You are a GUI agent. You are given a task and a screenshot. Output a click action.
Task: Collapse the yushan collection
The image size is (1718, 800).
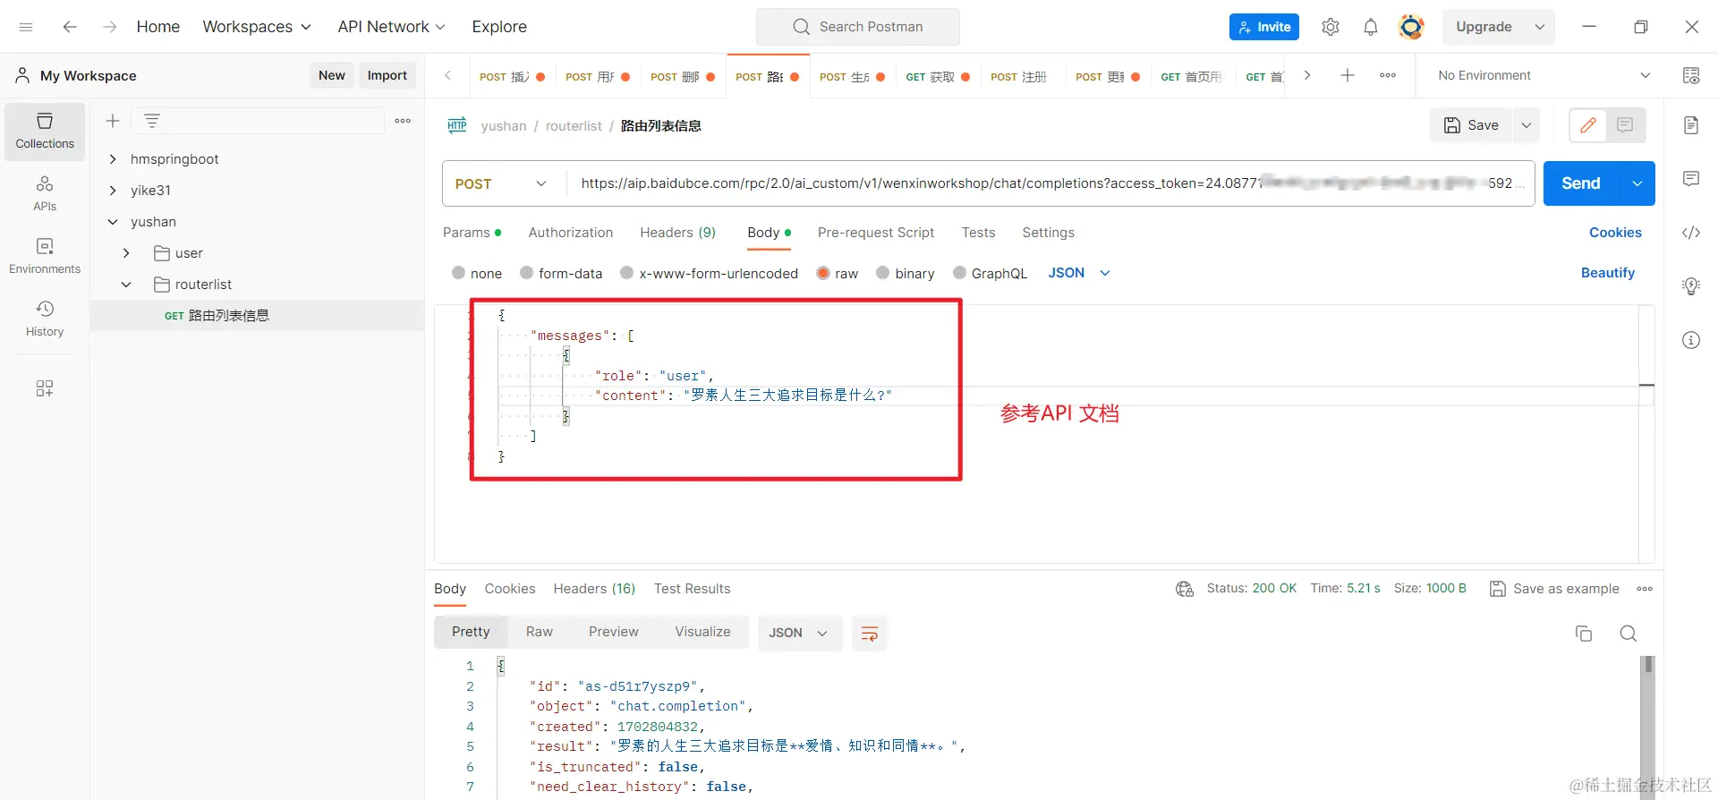[x=113, y=222]
